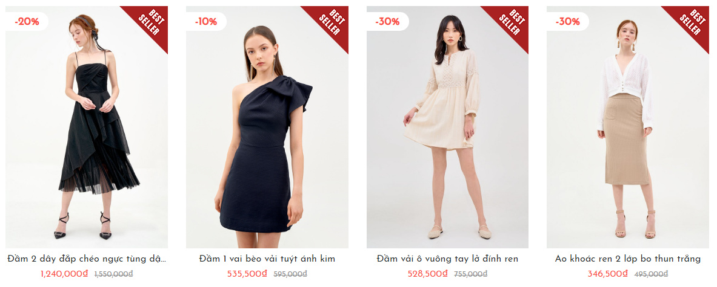Open 'Đầm 2 dây đắp chéo ngực' product link
717x287 pixels.
coord(87,259)
